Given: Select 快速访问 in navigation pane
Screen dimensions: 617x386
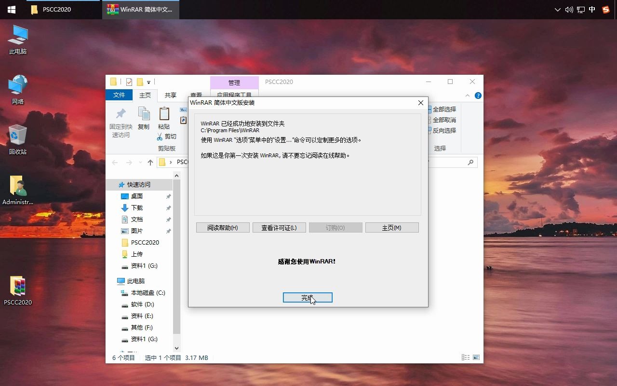Looking at the screenshot, I should tap(139, 184).
